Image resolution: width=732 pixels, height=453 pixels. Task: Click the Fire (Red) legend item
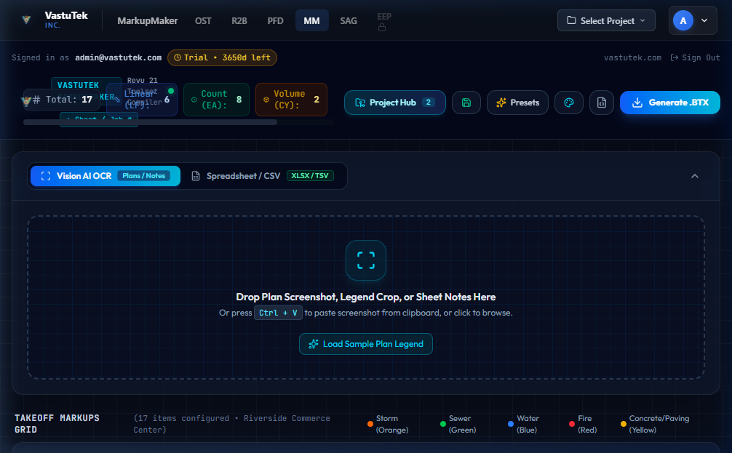pos(583,424)
